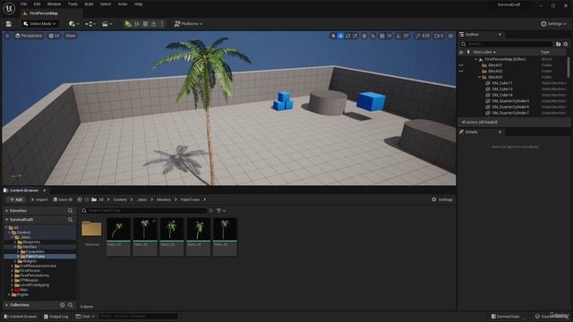Select SM_QuarterCylinder4 in the Outliner
The height and width of the screenshot is (322, 573).
coord(510,101)
